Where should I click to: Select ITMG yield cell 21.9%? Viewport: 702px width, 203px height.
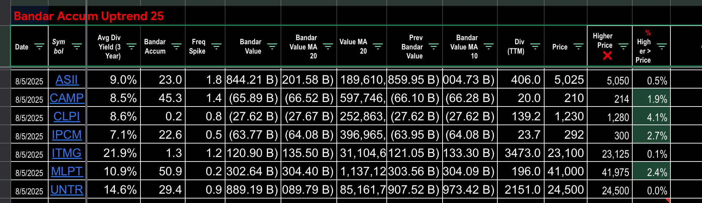pos(113,153)
